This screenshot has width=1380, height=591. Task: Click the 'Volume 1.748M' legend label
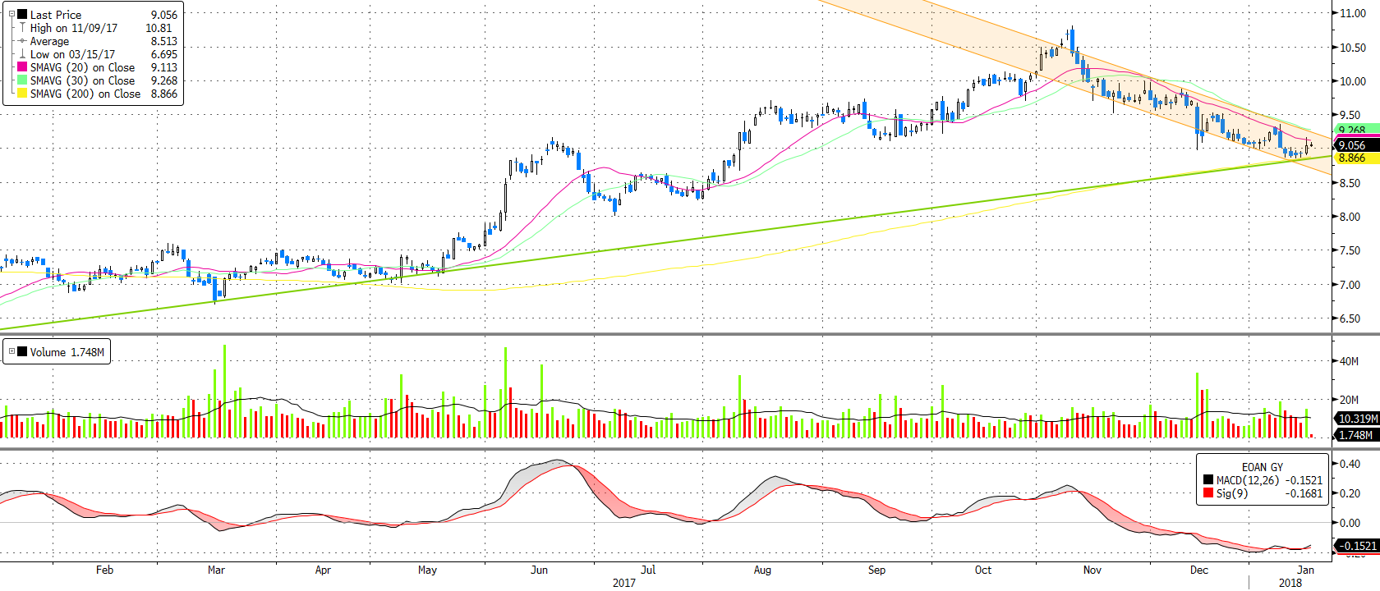tap(67, 352)
